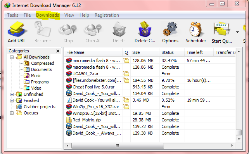
Task: Select the Documents category folder icon
Action: point(27,69)
